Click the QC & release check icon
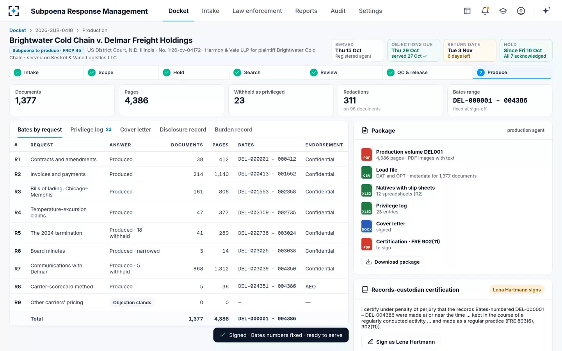 tap(391, 73)
